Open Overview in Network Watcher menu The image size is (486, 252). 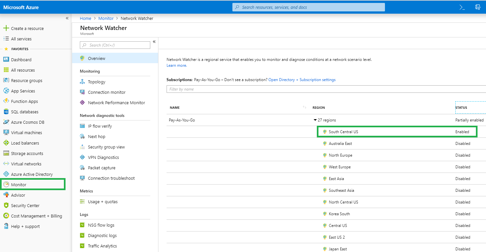click(x=115, y=58)
